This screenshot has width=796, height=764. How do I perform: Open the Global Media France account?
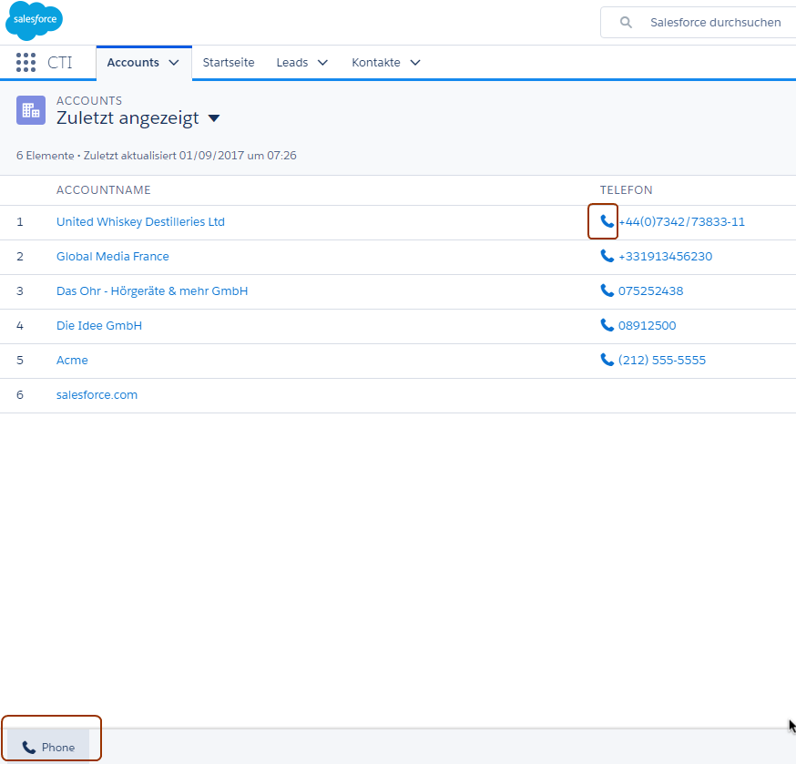(x=113, y=257)
